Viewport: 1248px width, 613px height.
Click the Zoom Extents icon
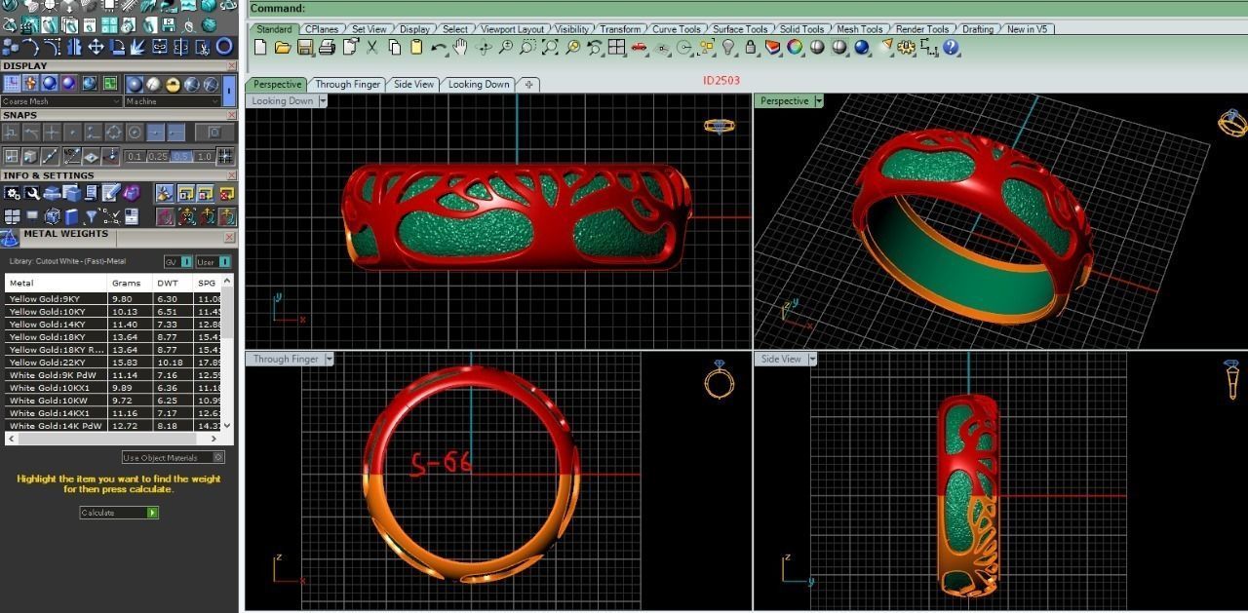[551, 47]
